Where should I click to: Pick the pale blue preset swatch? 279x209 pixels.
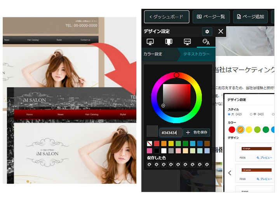pyautogui.click(x=207, y=151)
